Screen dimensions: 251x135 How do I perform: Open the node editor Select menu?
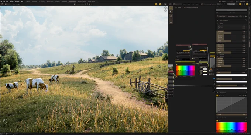[189, 4]
